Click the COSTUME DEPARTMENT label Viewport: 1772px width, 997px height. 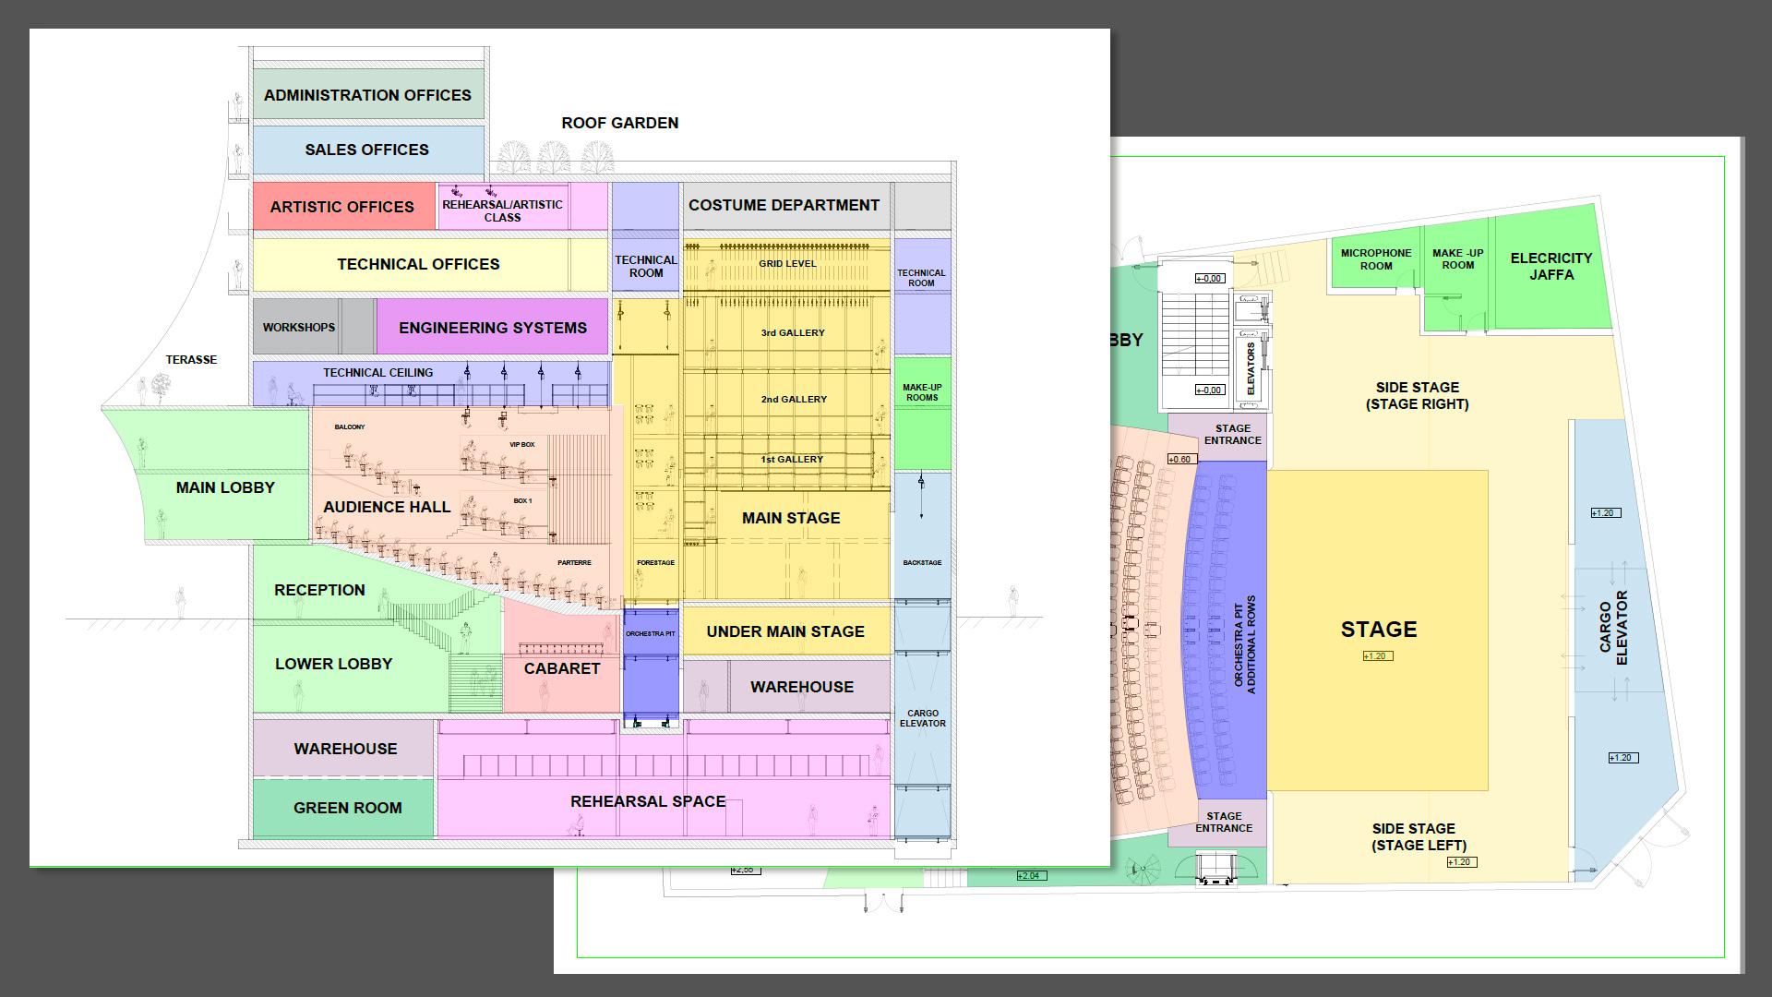coord(784,205)
